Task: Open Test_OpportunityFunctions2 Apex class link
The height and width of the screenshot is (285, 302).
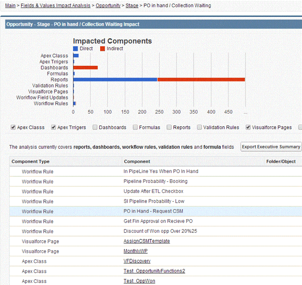Action: point(155,271)
